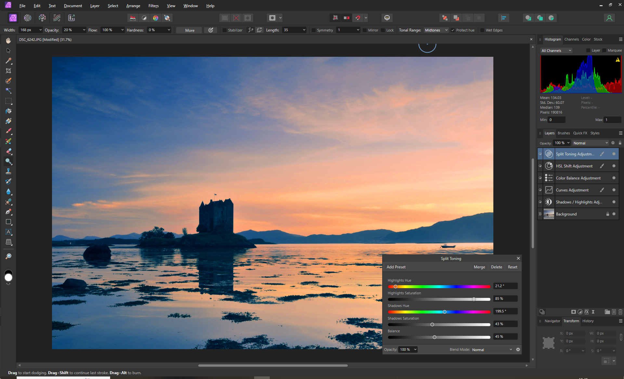Click the Shadows Hue value field

(x=505, y=311)
